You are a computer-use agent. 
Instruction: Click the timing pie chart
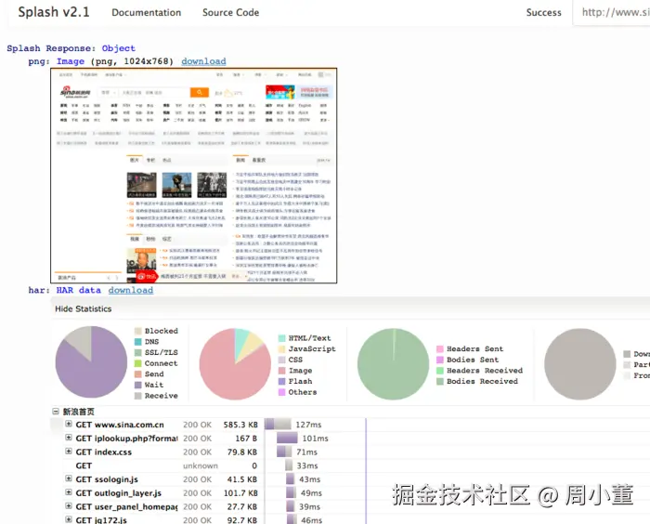[91, 361]
